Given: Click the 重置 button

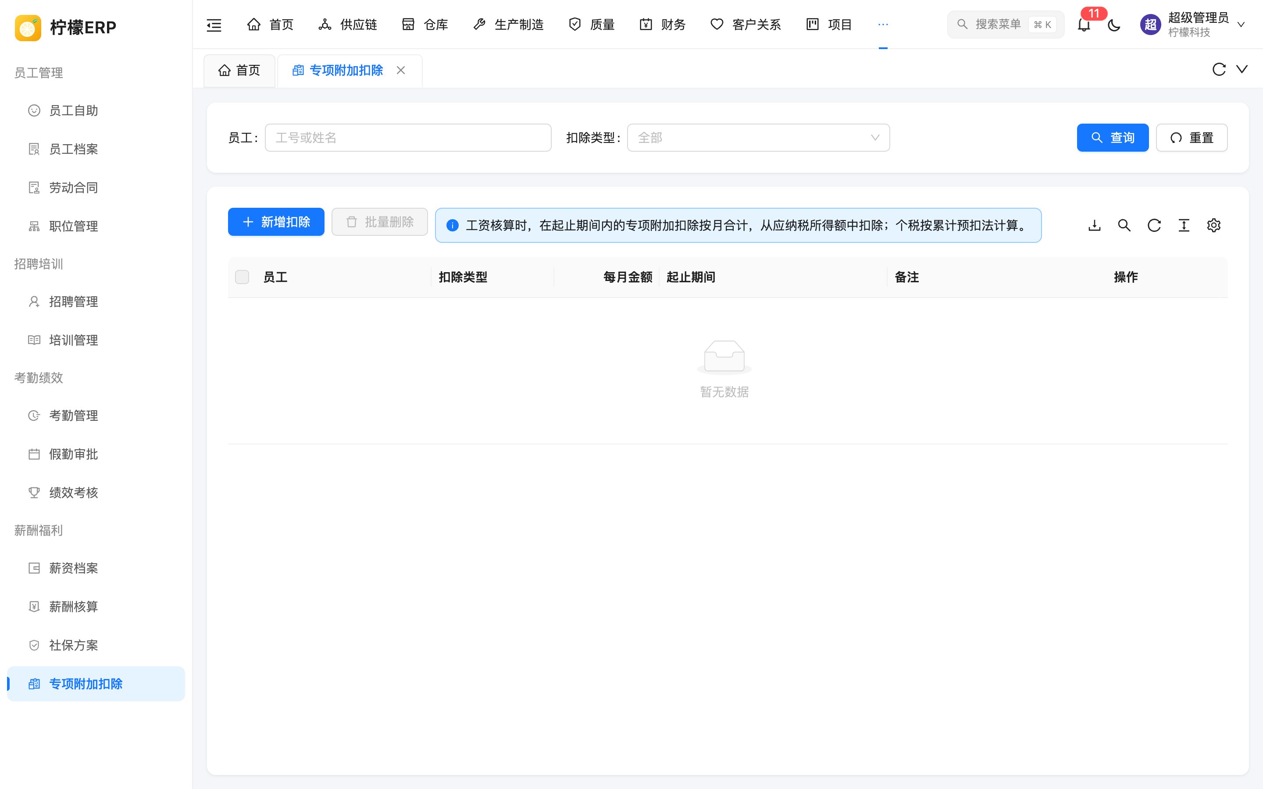Looking at the screenshot, I should tap(1192, 138).
